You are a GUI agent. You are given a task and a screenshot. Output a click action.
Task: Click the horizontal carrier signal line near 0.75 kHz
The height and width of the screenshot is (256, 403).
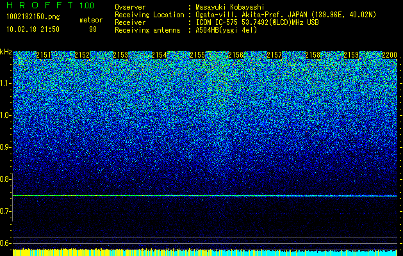tap(205, 196)
